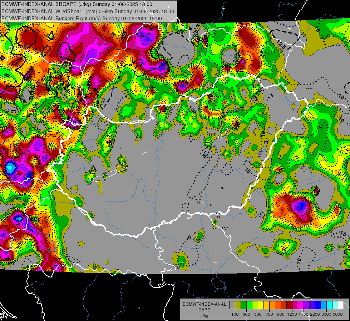Pick the gold amber legend swatch
350x321 pixels.
coord(266,305)
